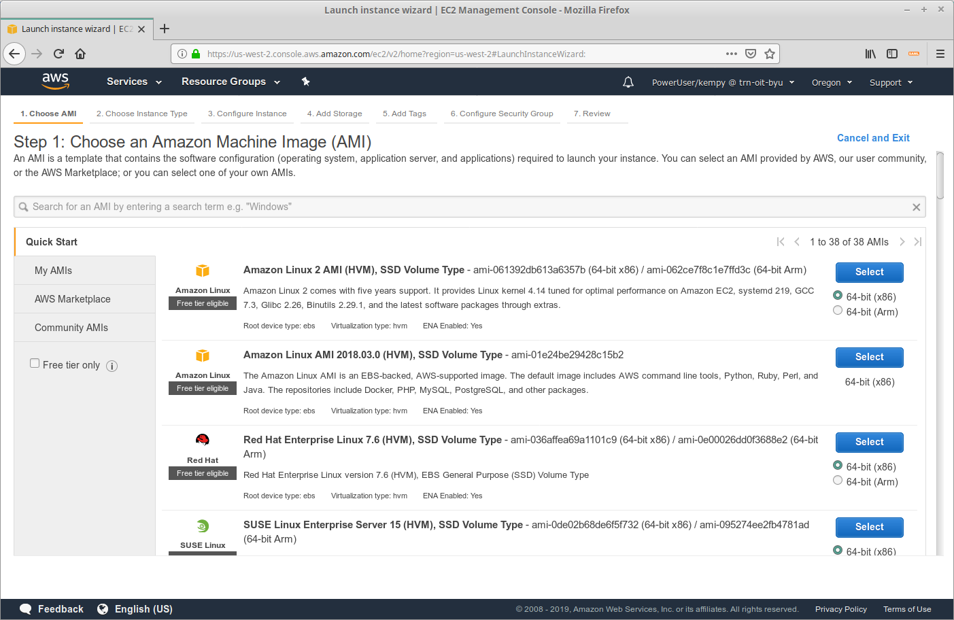The image size is (954, 620).
Task: Choose 64-bit (Arm) for Red Hat
Action: coord(838,481)
